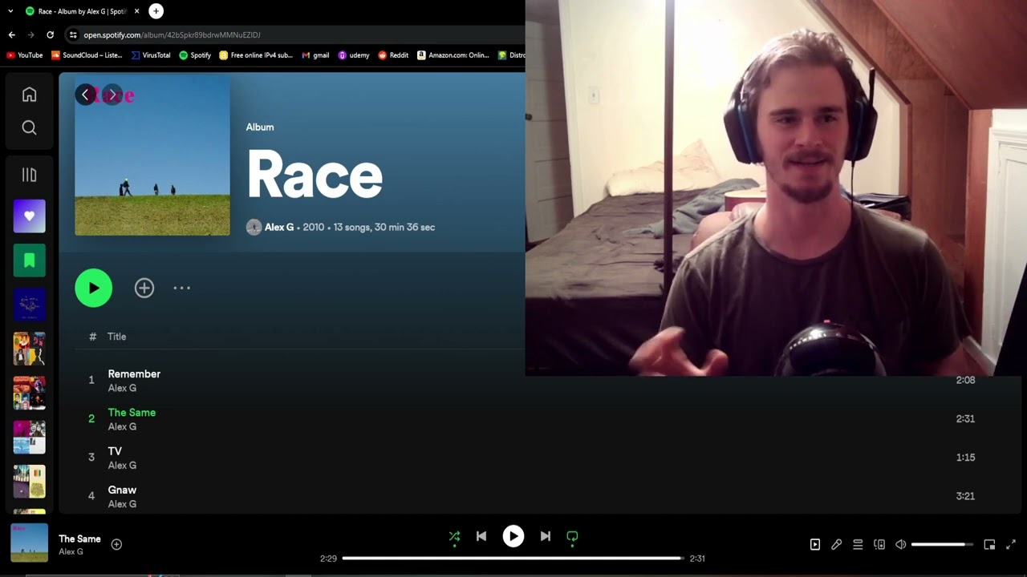Open YouTube bookmark
This screenshot has width=1027, height=577.
[x=25, y=55]
